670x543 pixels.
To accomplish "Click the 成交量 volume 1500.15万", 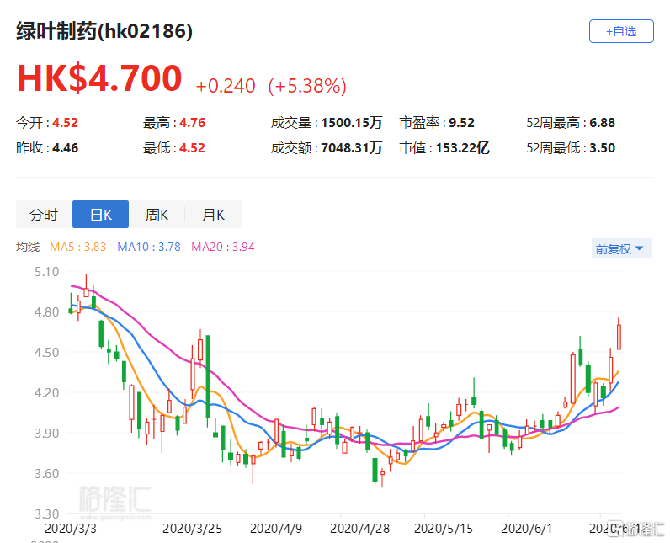I will click(x=351, y=123).
